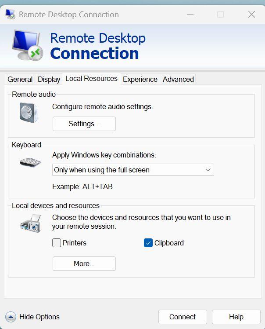Viewport: 265px width, 329px height.
Task: Collapse the dialog via Hide Options
Action: (39, 317)
